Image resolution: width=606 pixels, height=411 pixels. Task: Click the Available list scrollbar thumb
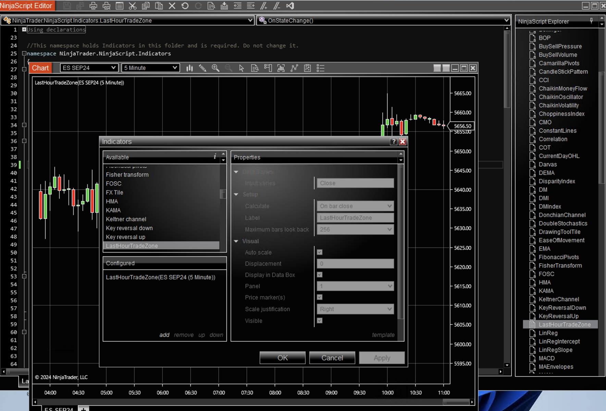coord(223,194)
